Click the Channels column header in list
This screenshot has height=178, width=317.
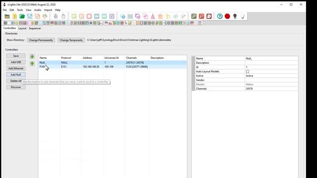[x=131, y=58]
